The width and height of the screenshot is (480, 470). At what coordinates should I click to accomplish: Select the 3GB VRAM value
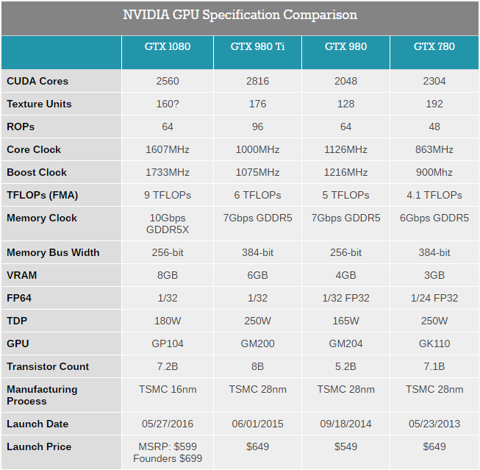(x=434, y=275)
